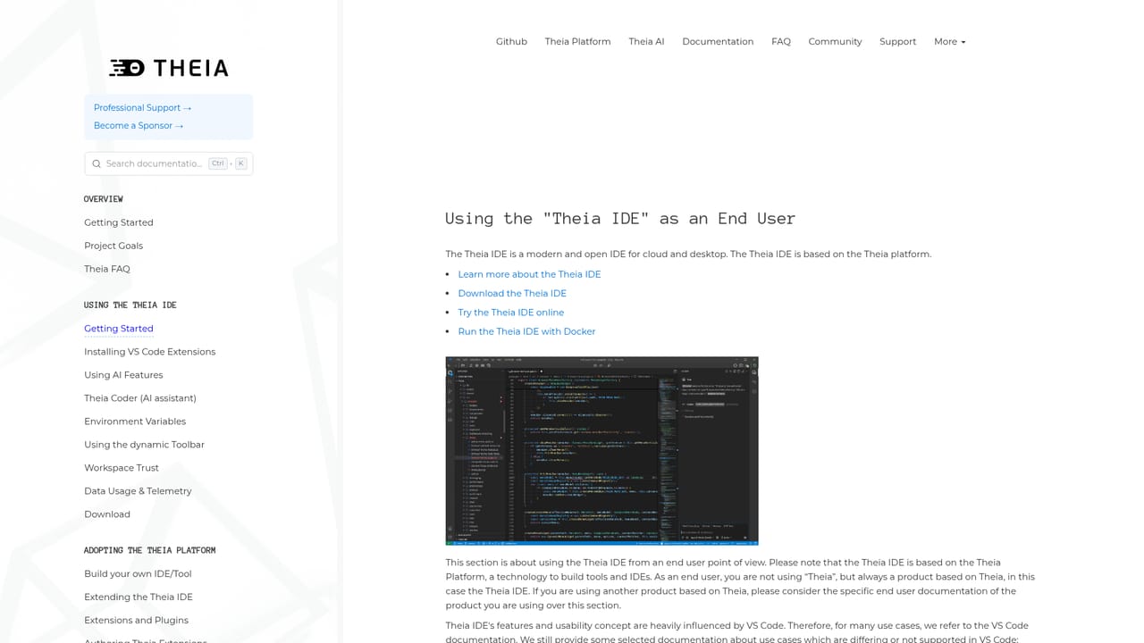Open Theia Coder (AI assistant) page
This screenshot has height=643, width=1144.
(140, 398)
